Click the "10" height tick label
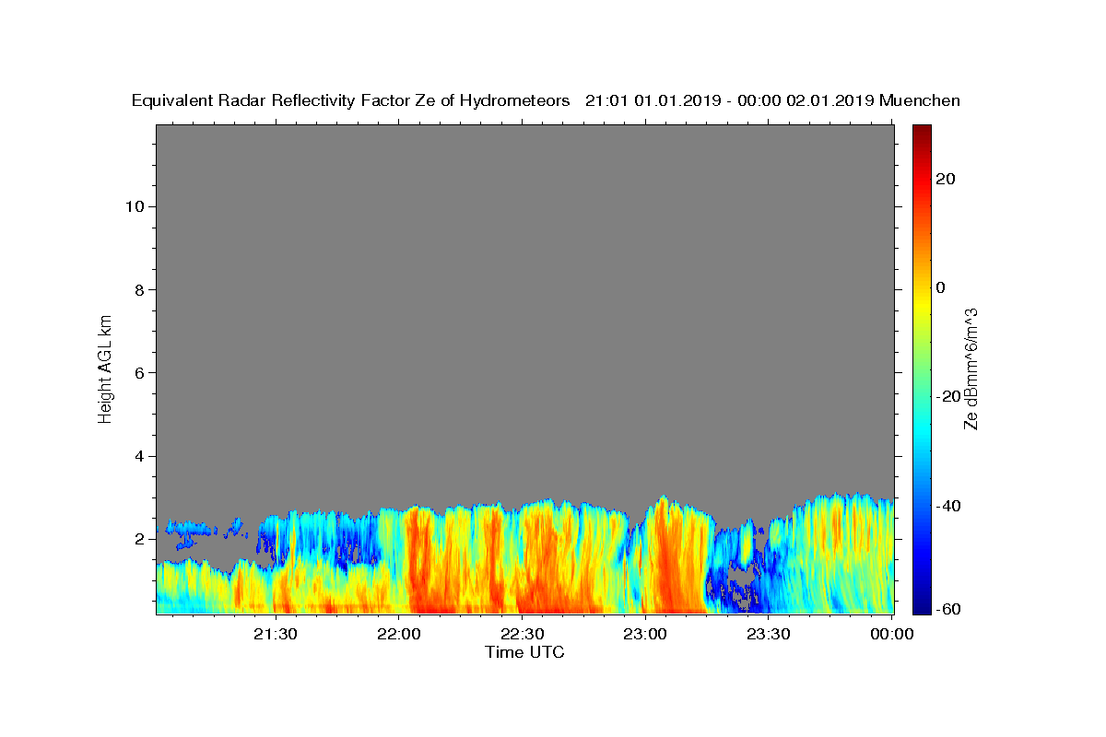 point(135,206)
